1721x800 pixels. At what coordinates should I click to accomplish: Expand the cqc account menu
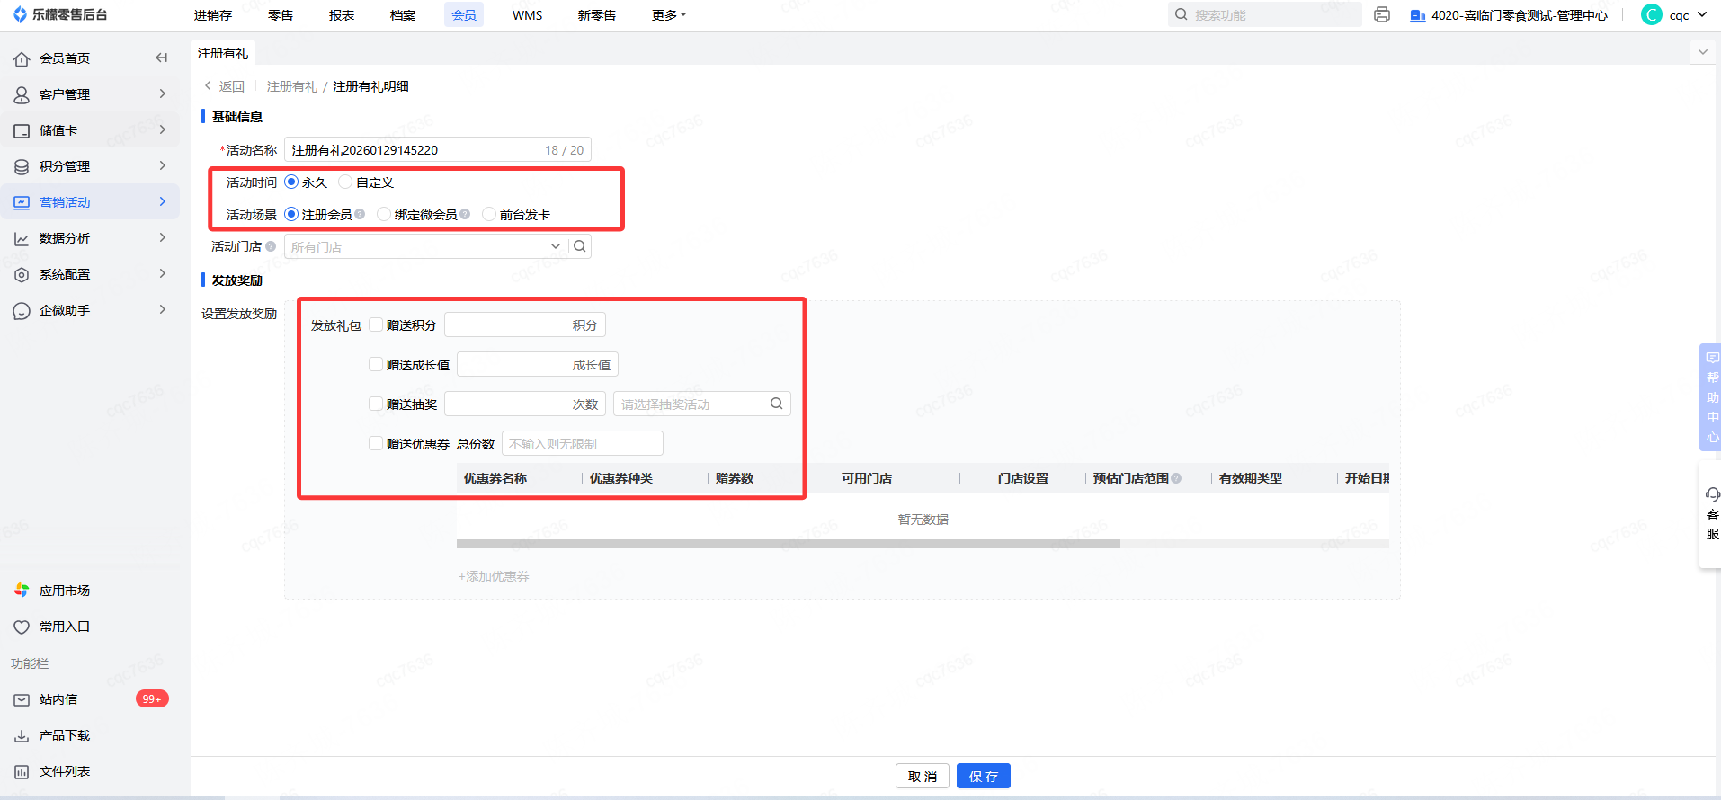tap(1702, 14)
